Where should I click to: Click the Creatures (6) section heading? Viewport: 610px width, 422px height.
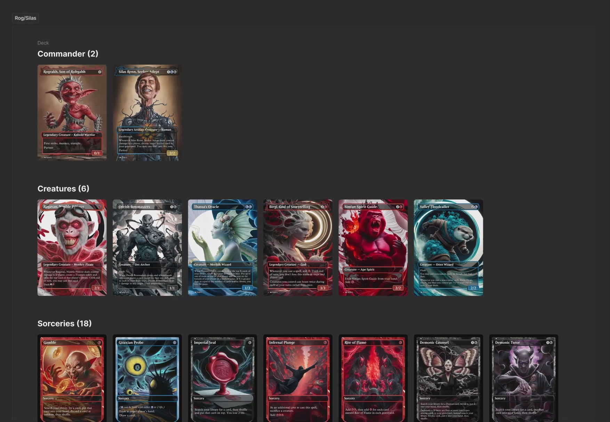tap(63, 189)
